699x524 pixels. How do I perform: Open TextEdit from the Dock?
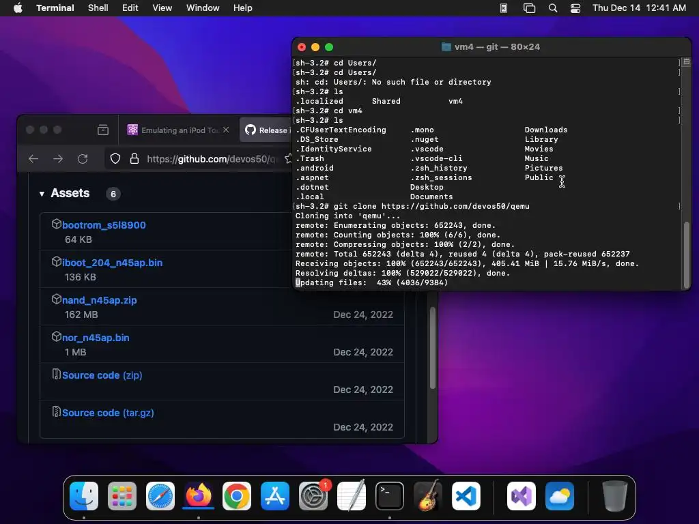coord(352,496)
